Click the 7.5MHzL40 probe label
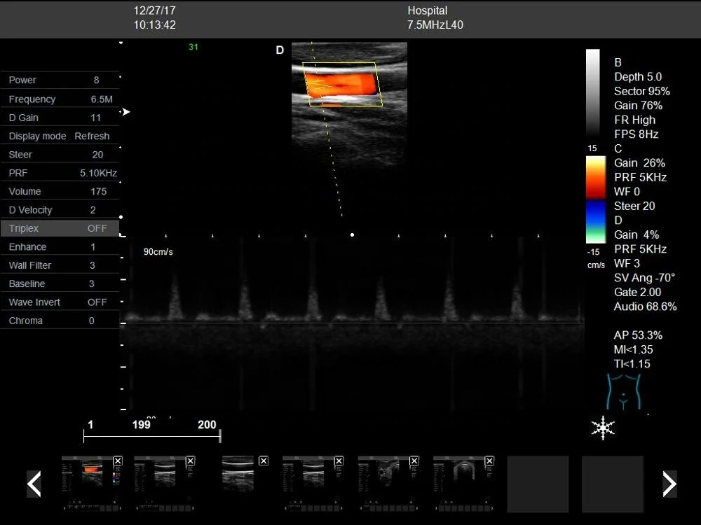This screenshot has height=525, width=701. tap(435, 25)
